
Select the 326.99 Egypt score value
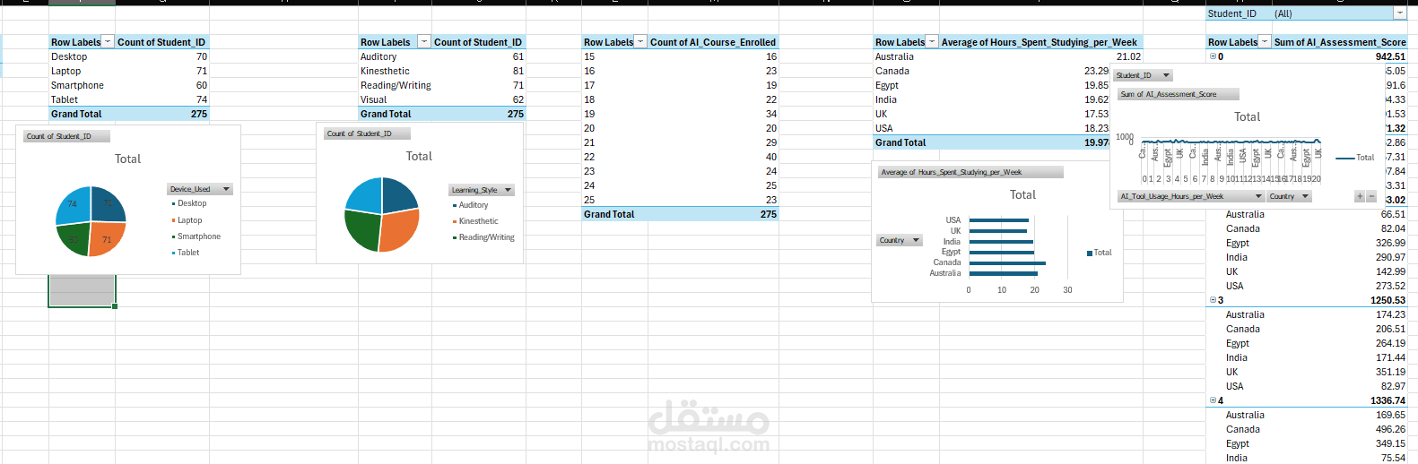1340,243
